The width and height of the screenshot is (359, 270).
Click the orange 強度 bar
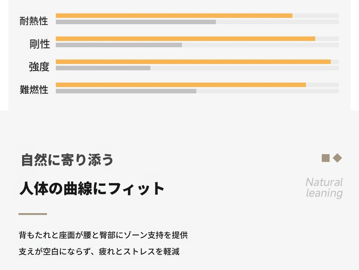[193, 62]
